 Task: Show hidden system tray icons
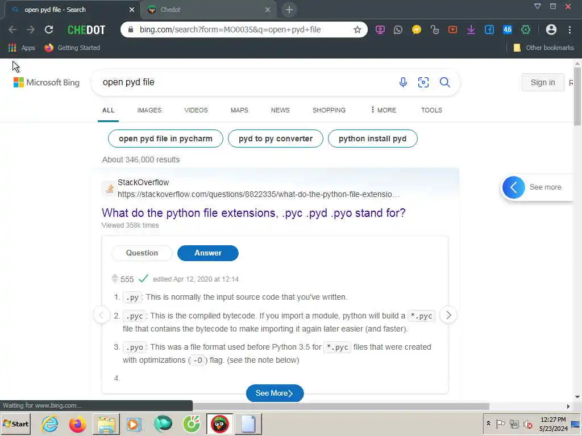tap(488, 424)
